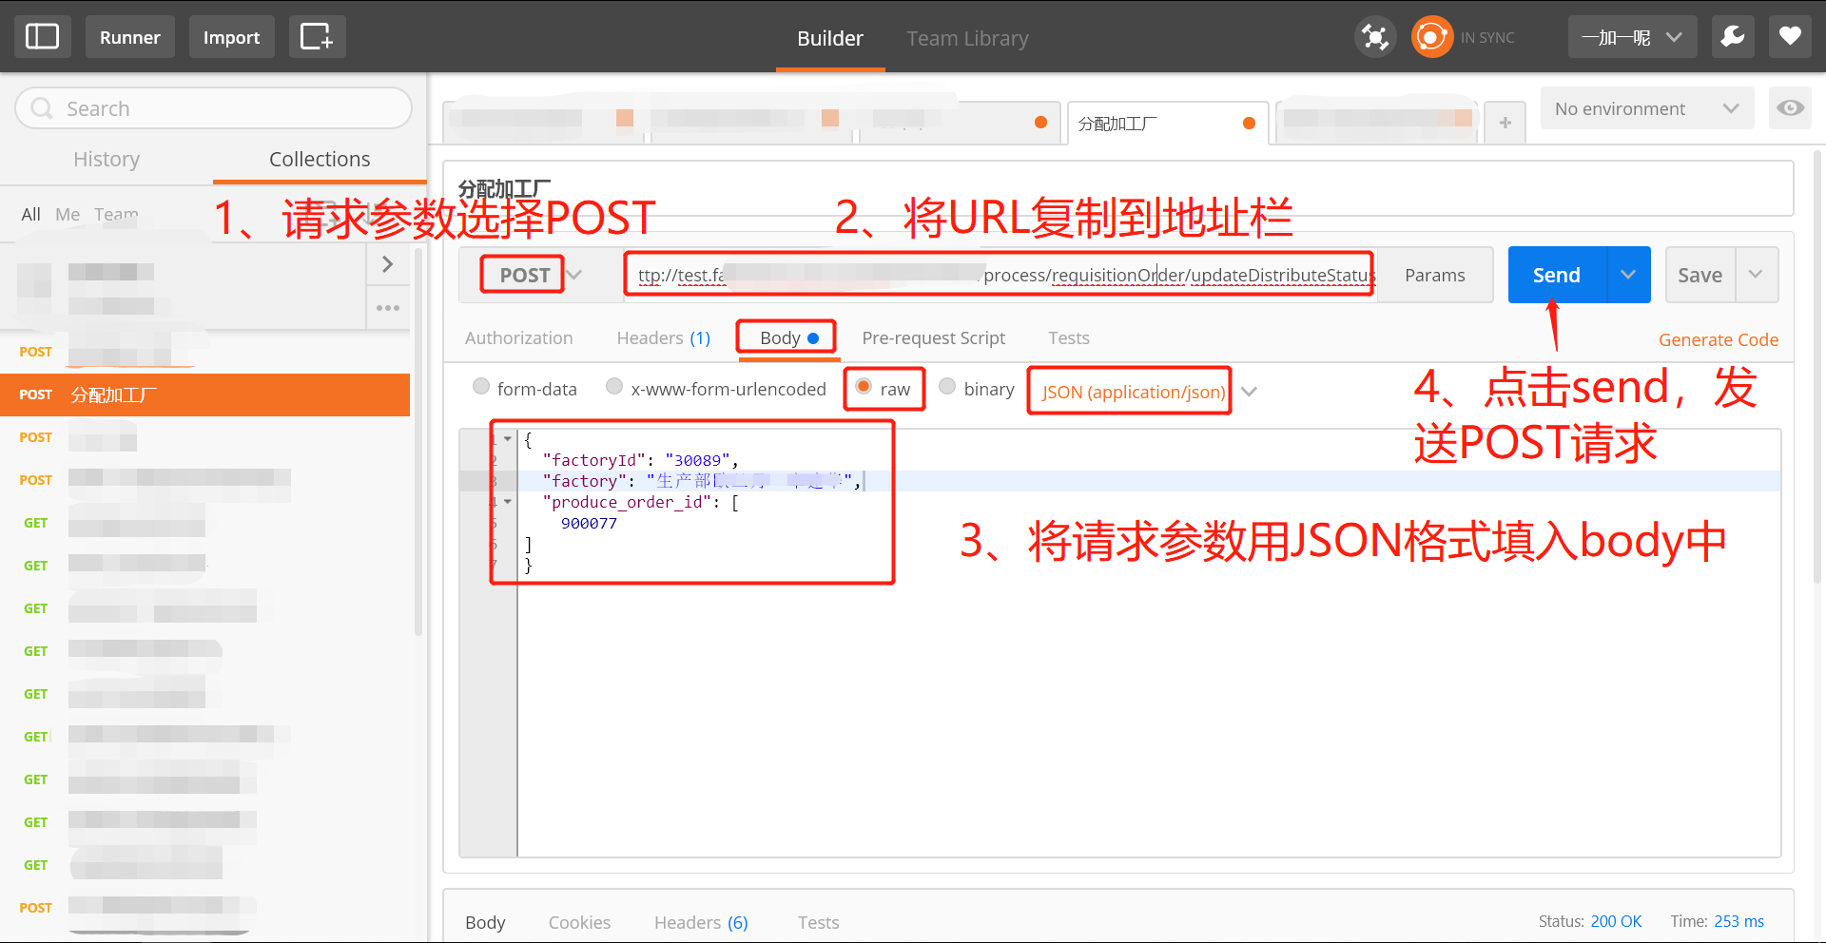Switch to Team Library tab
Image resolution: width=1826 pixels, height=943 pixels.
[967, 38]
